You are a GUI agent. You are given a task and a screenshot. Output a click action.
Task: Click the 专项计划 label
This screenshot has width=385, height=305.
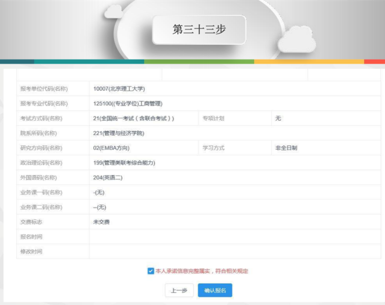pos(213,118)
